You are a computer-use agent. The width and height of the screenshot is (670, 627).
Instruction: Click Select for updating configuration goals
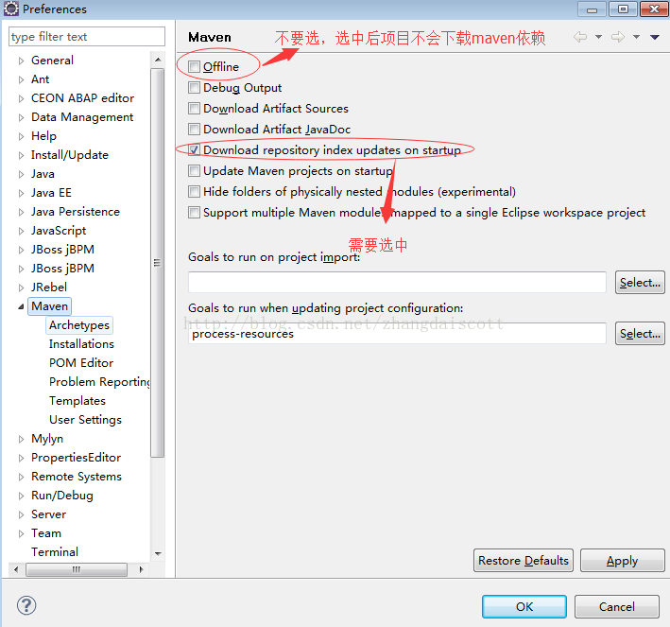(x=640, y=334)
